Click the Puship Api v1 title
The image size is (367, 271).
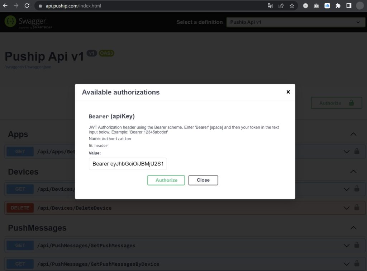tap(44, 56)
